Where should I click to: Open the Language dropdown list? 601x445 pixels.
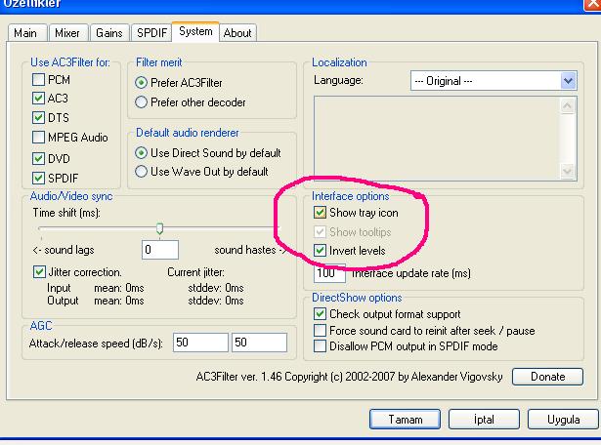point(568,81)
